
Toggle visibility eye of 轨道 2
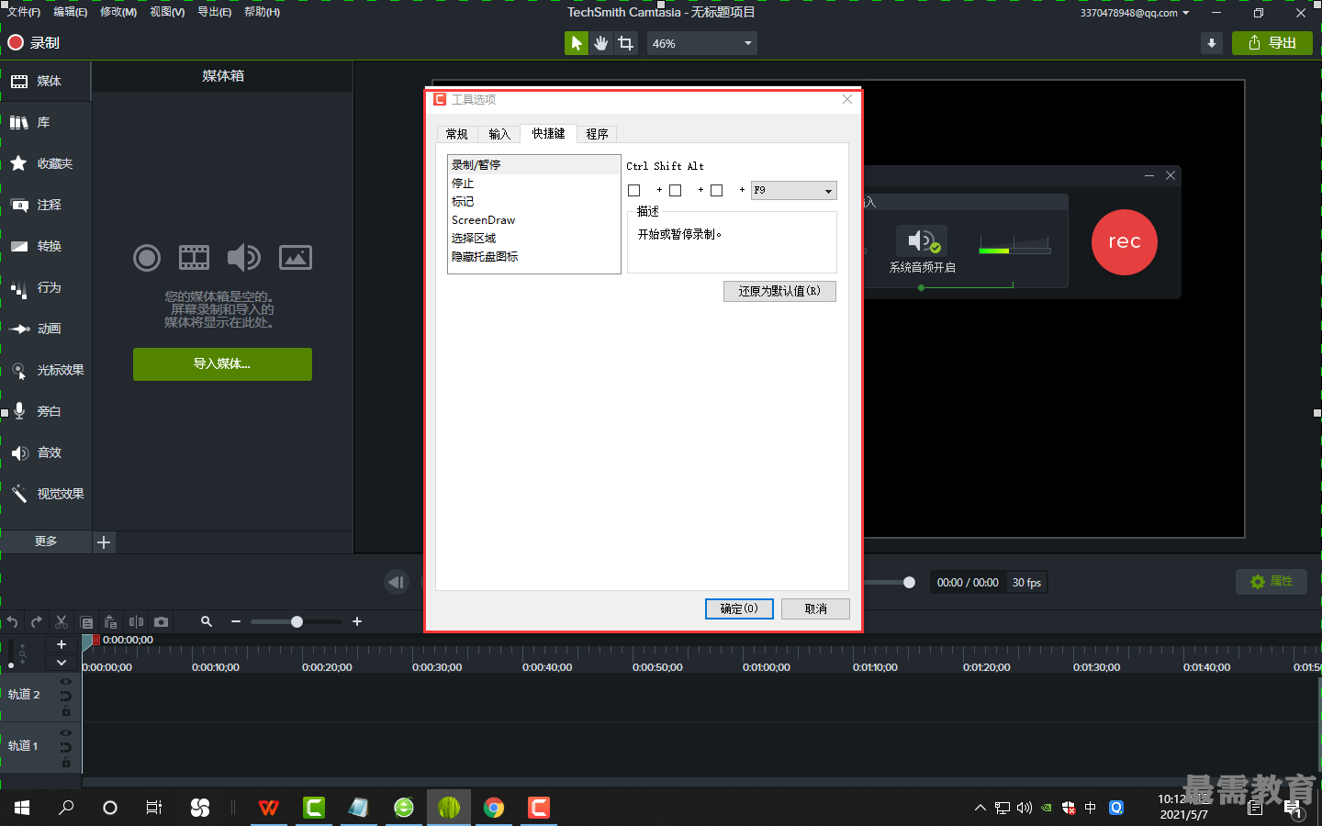(x=65, y=682)
